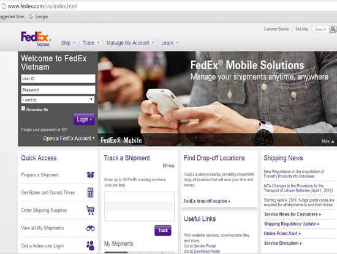337x254 pixels.
Task: Click the Prepare a Shipment box icon
Action: (91, 175)
